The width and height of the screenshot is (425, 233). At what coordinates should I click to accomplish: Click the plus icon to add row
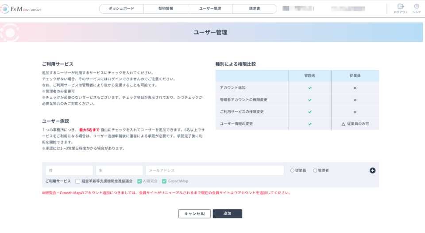click(372, 170)
